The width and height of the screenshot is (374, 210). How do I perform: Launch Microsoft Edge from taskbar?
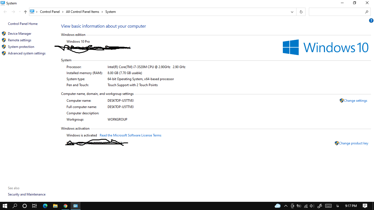(45, 206)
